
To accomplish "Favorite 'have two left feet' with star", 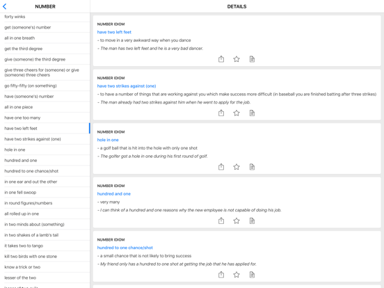I will [237, 59].
